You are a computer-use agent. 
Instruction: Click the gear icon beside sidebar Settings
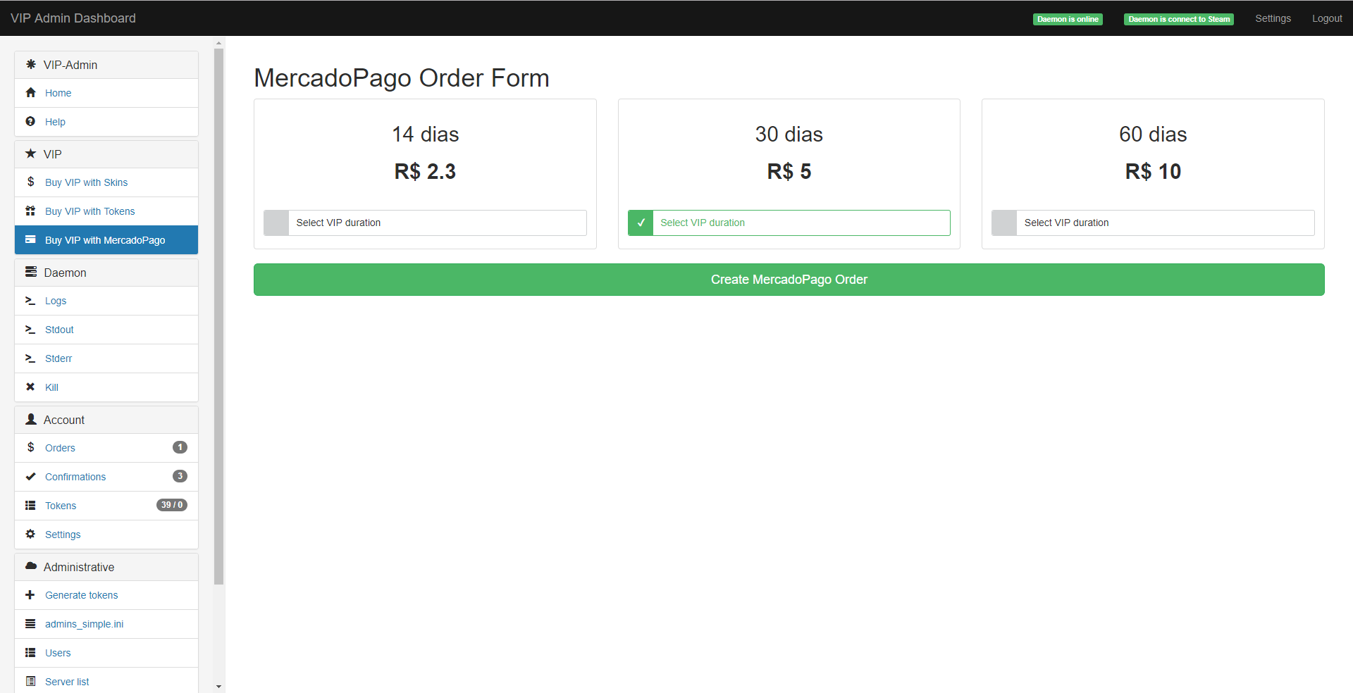coord(30,534)
